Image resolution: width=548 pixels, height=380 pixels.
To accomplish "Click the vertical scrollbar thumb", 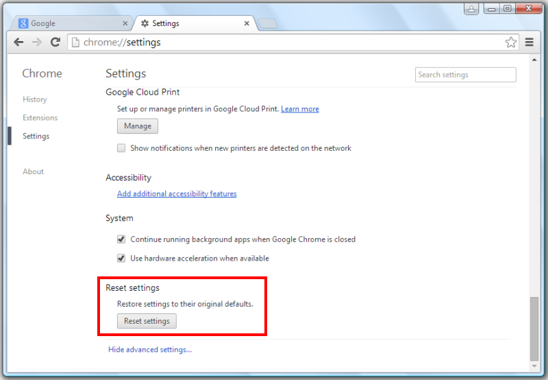I will (x=534, y=329).
